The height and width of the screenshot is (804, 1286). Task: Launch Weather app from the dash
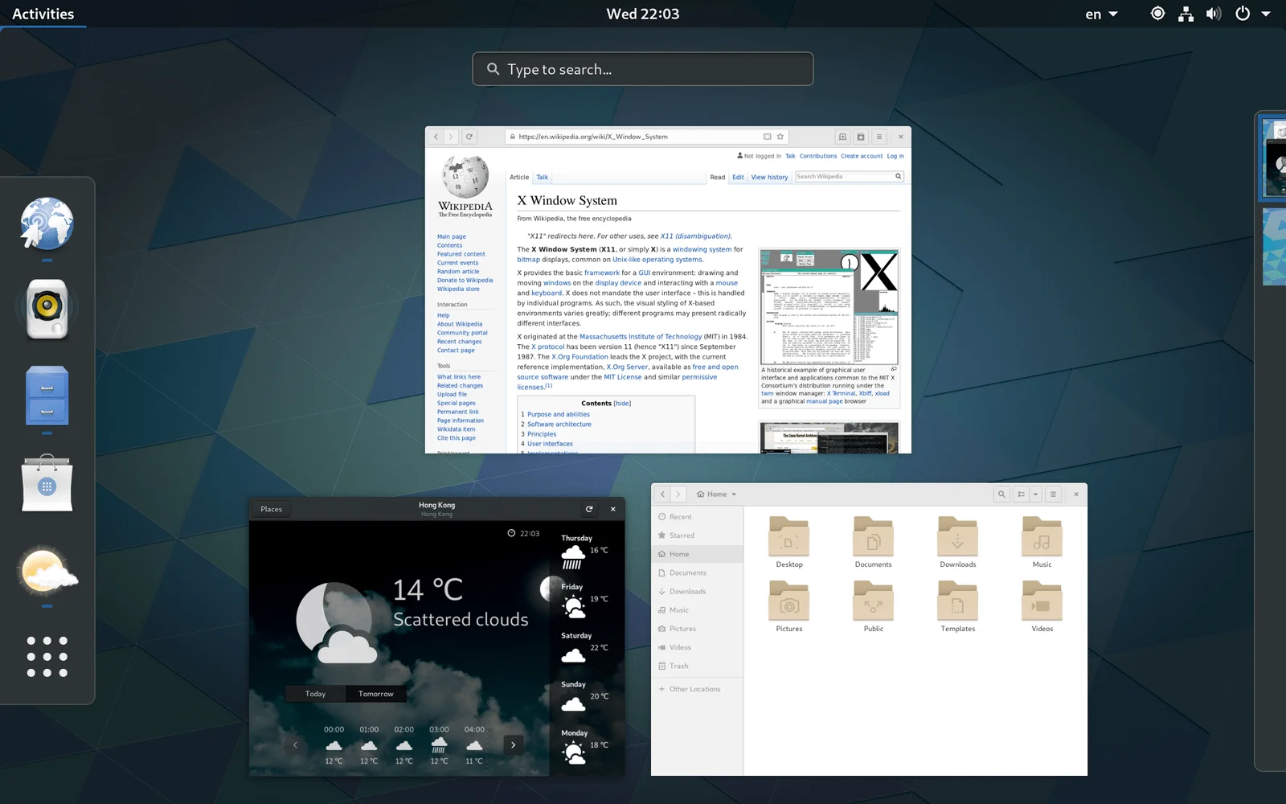(47, 572)
